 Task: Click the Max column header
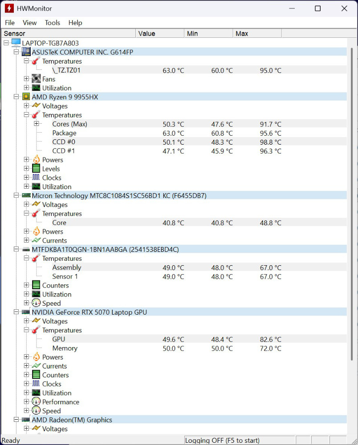click(x=257, y=33)
